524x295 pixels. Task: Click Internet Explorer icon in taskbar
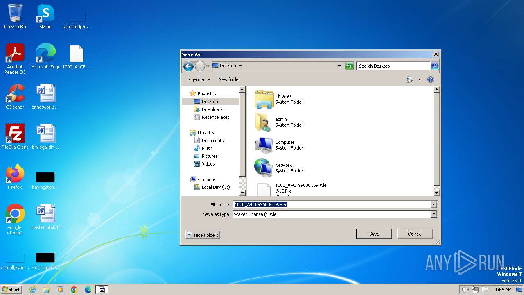pyautogui.click(x=33, y=290)
